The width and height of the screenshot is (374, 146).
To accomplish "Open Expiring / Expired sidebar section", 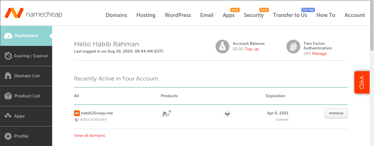I will point(26,56).
